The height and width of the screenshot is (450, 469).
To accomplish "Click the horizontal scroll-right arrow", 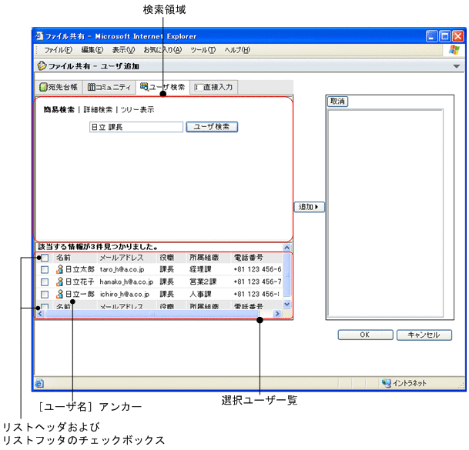I will tap(277, 313).
